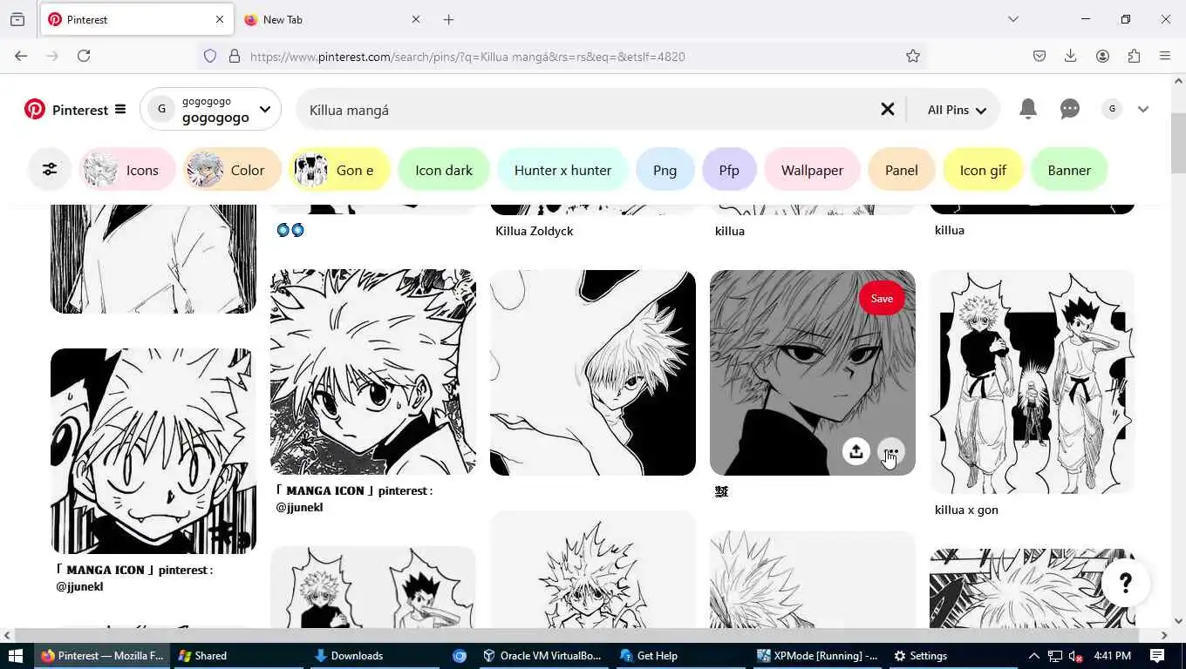
Task: Open the Firefox Pocket save icon
Action: (1039, 56)
